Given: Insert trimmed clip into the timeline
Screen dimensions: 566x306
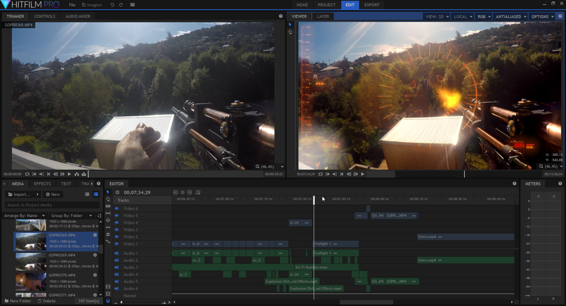Looking at the screenshot, I should click(x=76, y=174).
